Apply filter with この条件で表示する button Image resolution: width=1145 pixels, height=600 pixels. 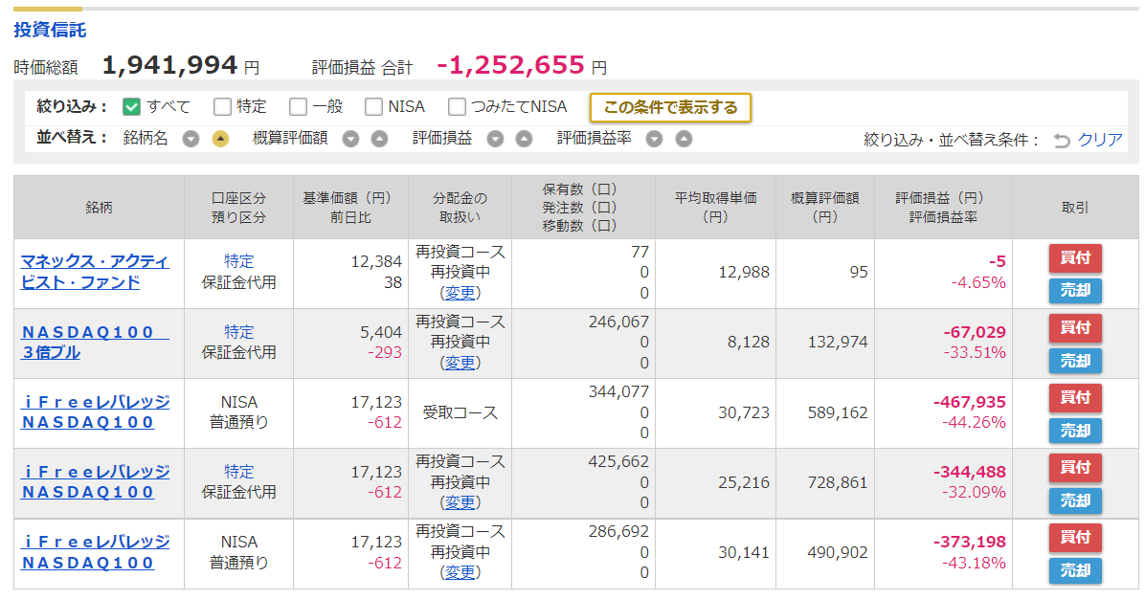pos(670,107)
